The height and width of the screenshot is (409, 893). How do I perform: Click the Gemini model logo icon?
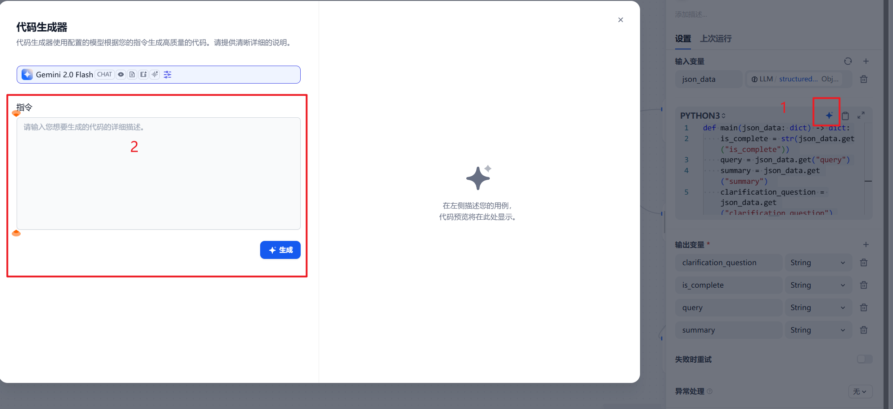tap(27, 75)
